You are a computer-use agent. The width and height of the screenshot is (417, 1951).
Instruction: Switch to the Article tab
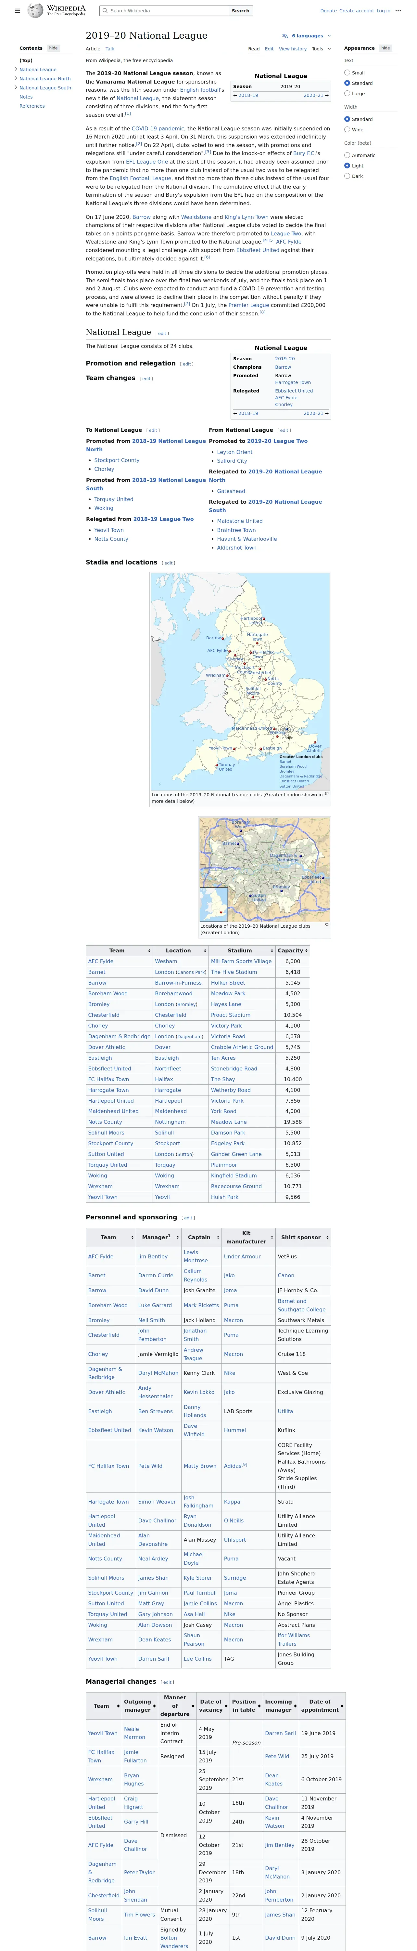tap(93, 48)
